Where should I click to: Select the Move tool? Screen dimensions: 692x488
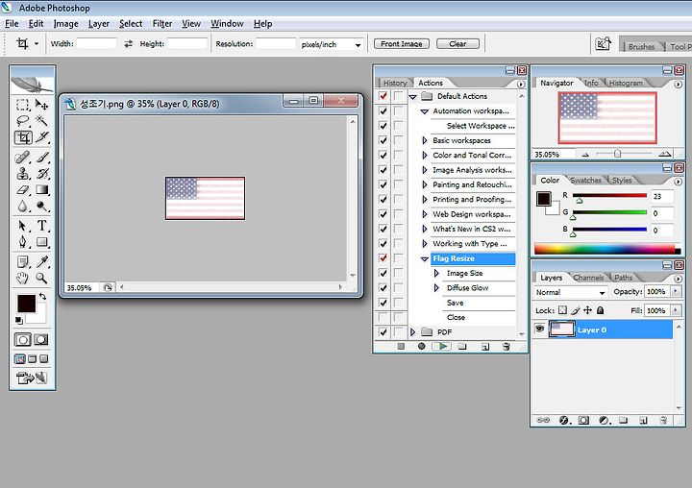click(x=42, y=105)
